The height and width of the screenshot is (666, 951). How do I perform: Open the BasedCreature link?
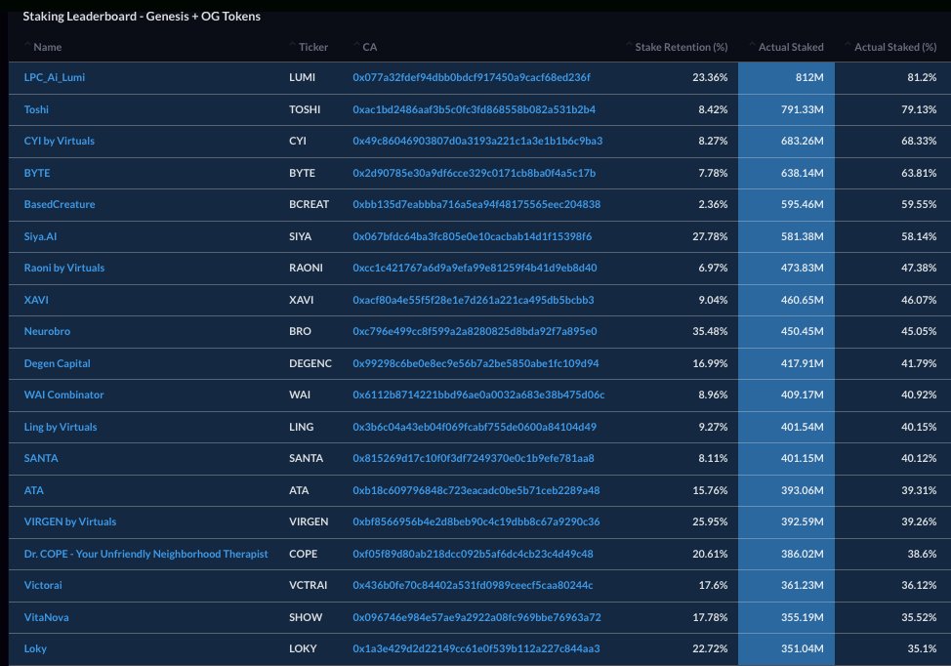pyautogui.click(x=60, y=204)
